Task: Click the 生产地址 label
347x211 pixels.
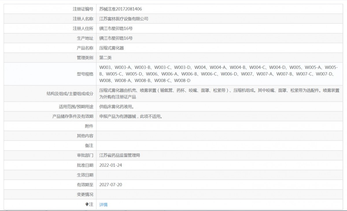Action: (85, 38)
